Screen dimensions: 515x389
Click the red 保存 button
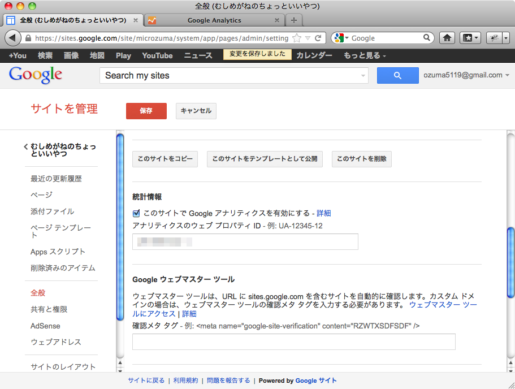click(x=146, y=111)
